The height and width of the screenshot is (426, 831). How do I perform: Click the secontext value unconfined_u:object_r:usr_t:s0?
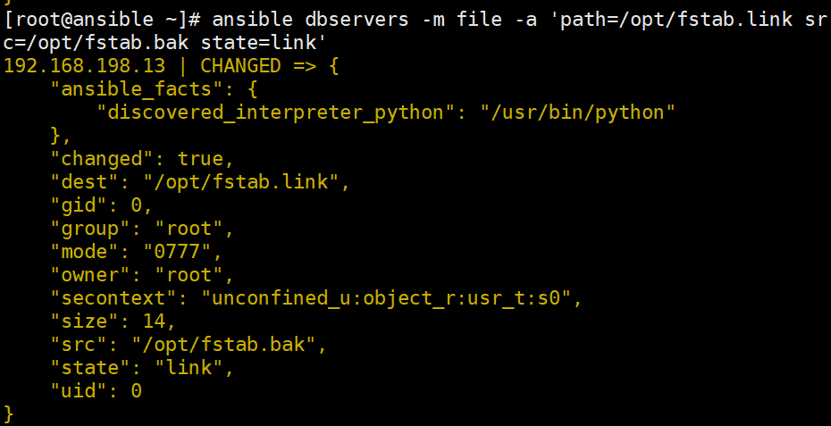coord(386,298)
